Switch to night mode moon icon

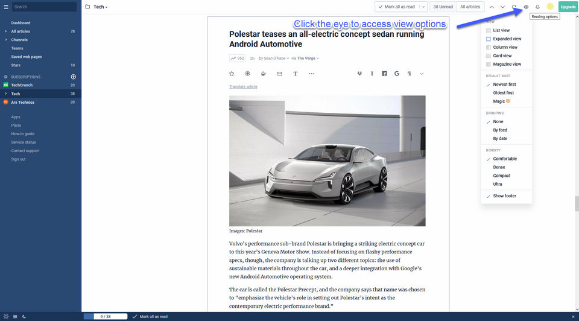(24, 317)
